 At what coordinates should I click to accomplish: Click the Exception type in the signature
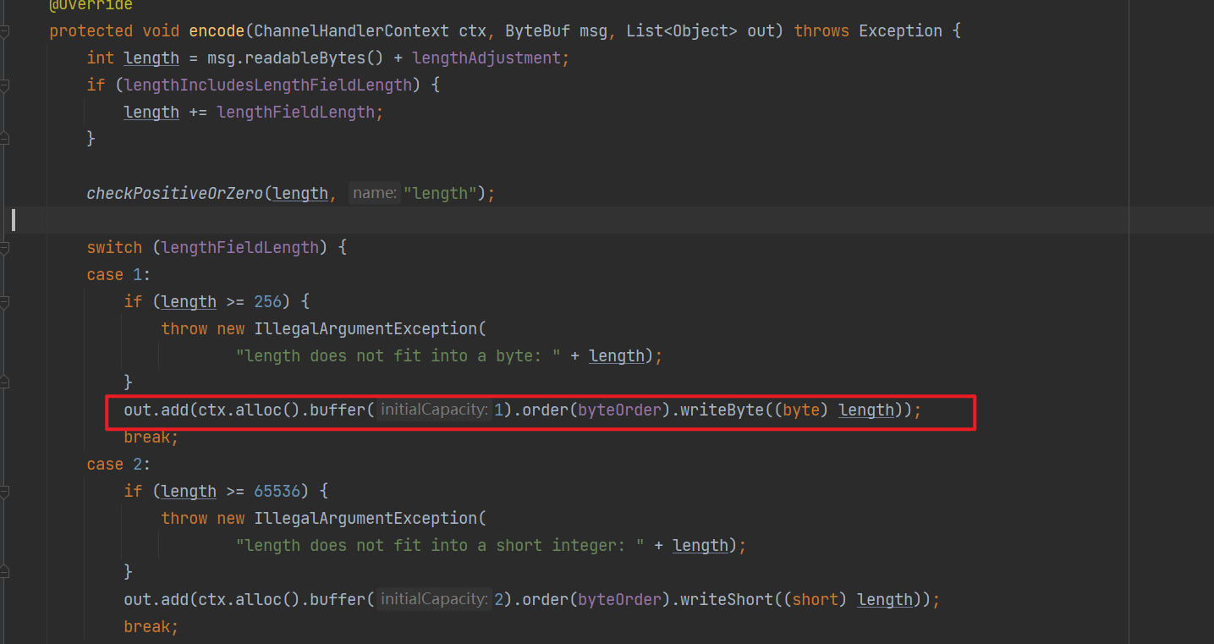[900, 31]
